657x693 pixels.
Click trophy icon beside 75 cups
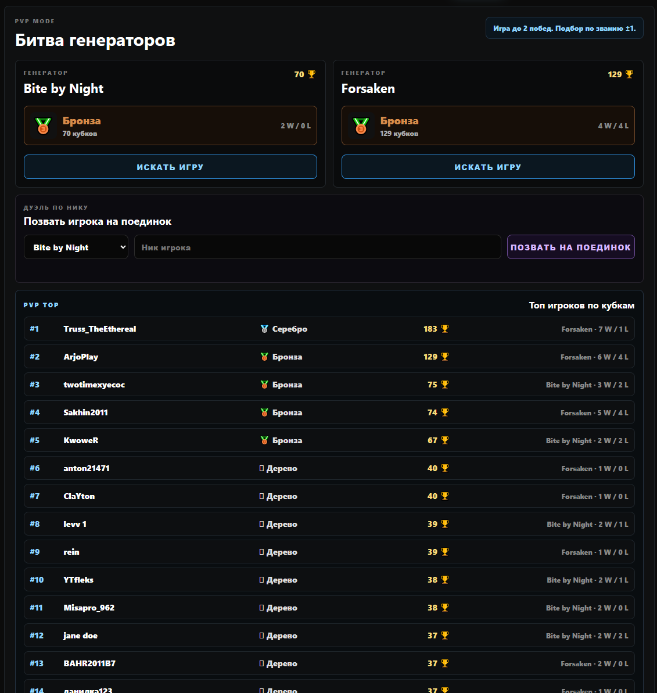coord(445,385)
